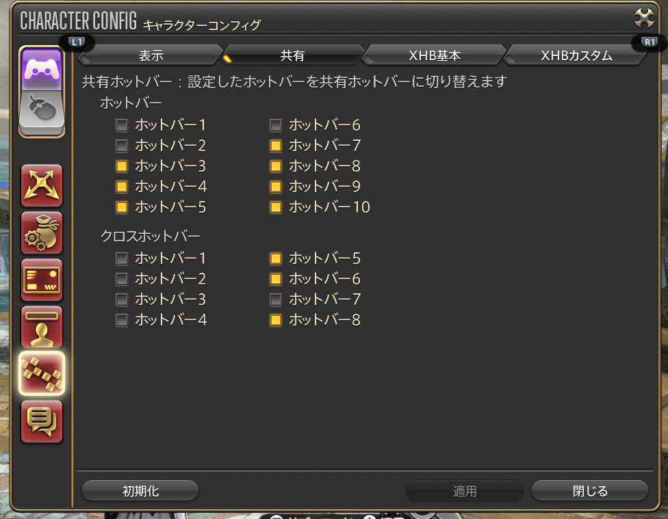Screen dimensions: 668x519
Task: Switch to the 表示 tab
Action: pyautogui.click(x=151, y=56)
